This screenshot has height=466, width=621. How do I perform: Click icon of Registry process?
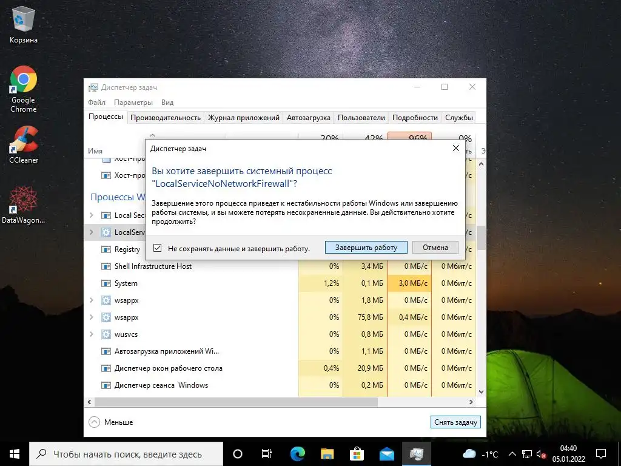(x=106, y=249)
